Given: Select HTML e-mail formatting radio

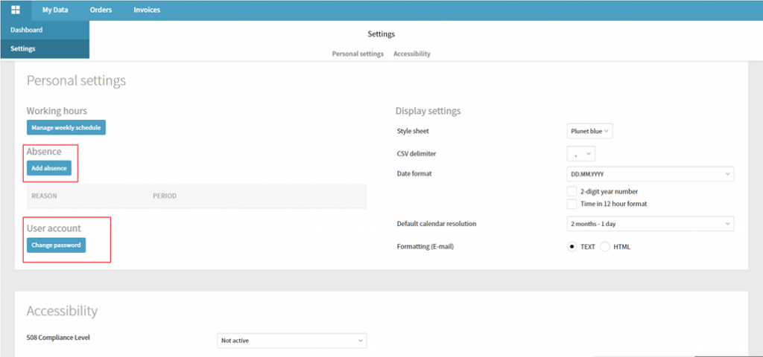Looking at the screenshot, I should pyautogui.click(x=605, y=247).
